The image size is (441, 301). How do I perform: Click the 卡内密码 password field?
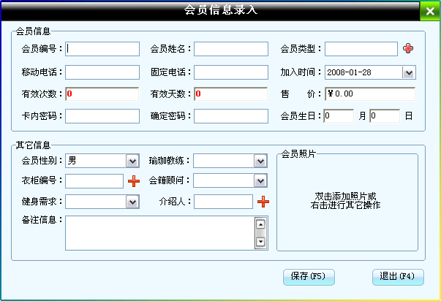click(102, 116)
